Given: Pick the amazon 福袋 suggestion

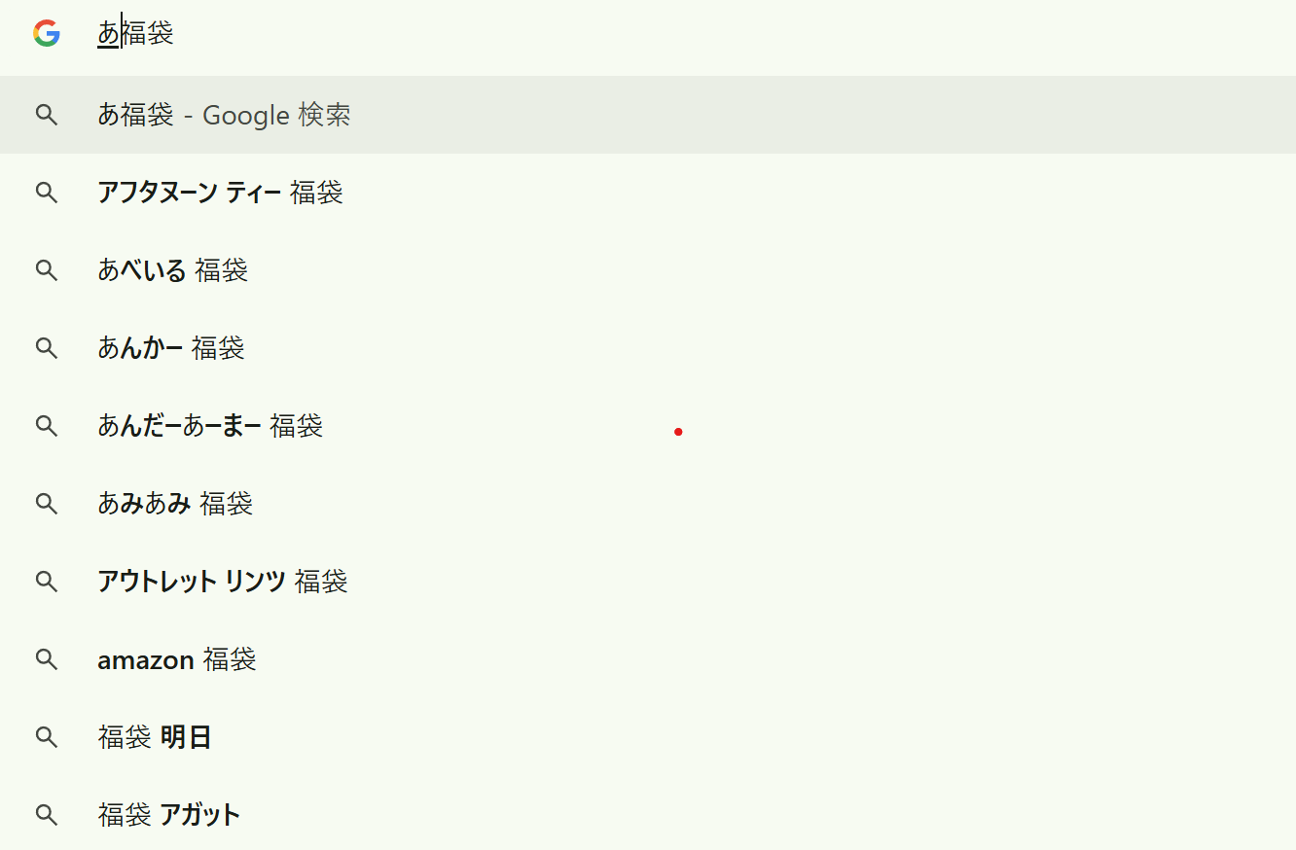Looking at the screenshot, I should [x=176, y=659].
